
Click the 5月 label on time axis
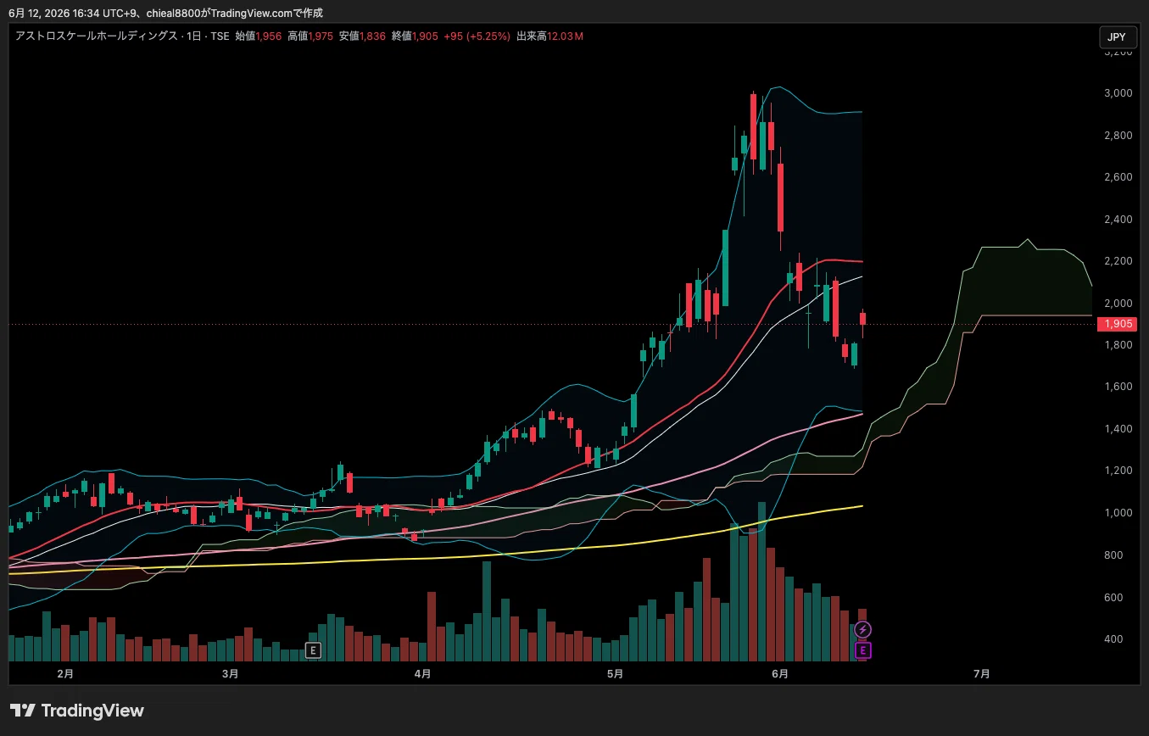click(x=616, y=674)
